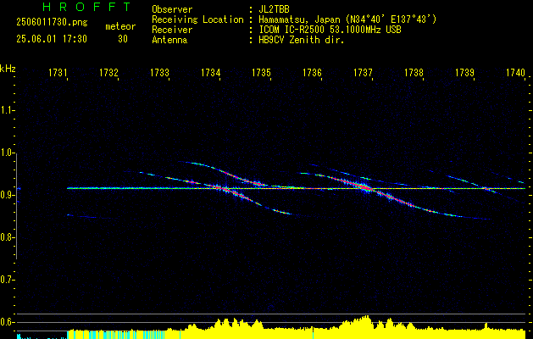The image size is (533, 339).
Task: Click the HROFFT title text
Action: 86,7
